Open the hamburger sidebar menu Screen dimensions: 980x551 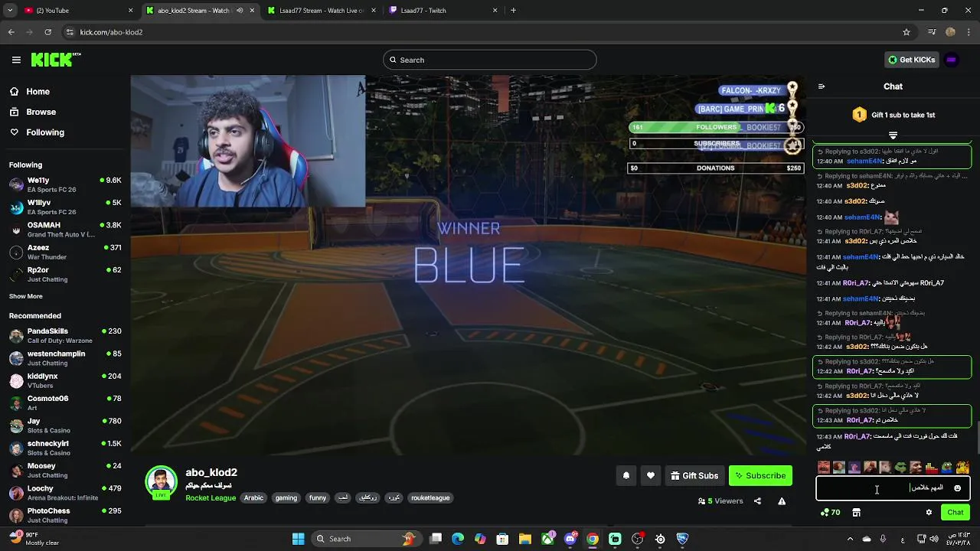click(x=16, y=60)
